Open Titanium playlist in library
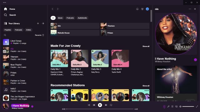This screenshot has width=200, height=112. 24,58
